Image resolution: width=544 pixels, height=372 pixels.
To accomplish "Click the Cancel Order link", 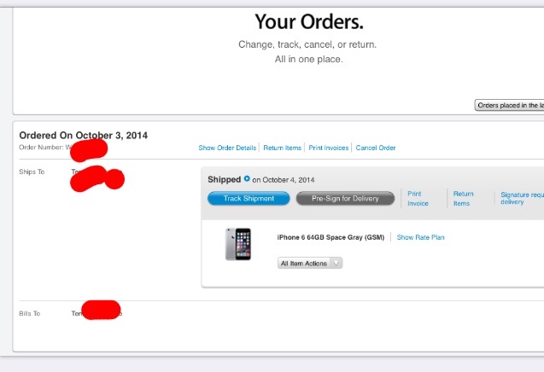I will pos(376,148).
